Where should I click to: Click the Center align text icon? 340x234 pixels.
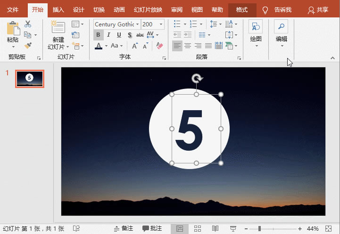[x=187, y=46]
